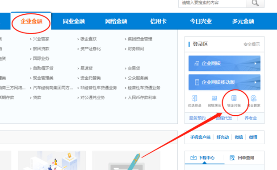The height and width of the screenshot is (170, 277).
Task: Open the 银企直联 link
Action: [88, 39]
